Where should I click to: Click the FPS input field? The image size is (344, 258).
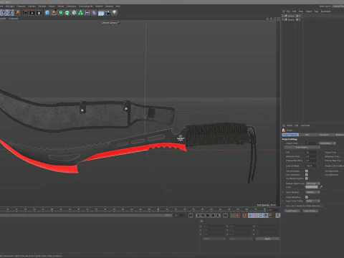[312, 152]
